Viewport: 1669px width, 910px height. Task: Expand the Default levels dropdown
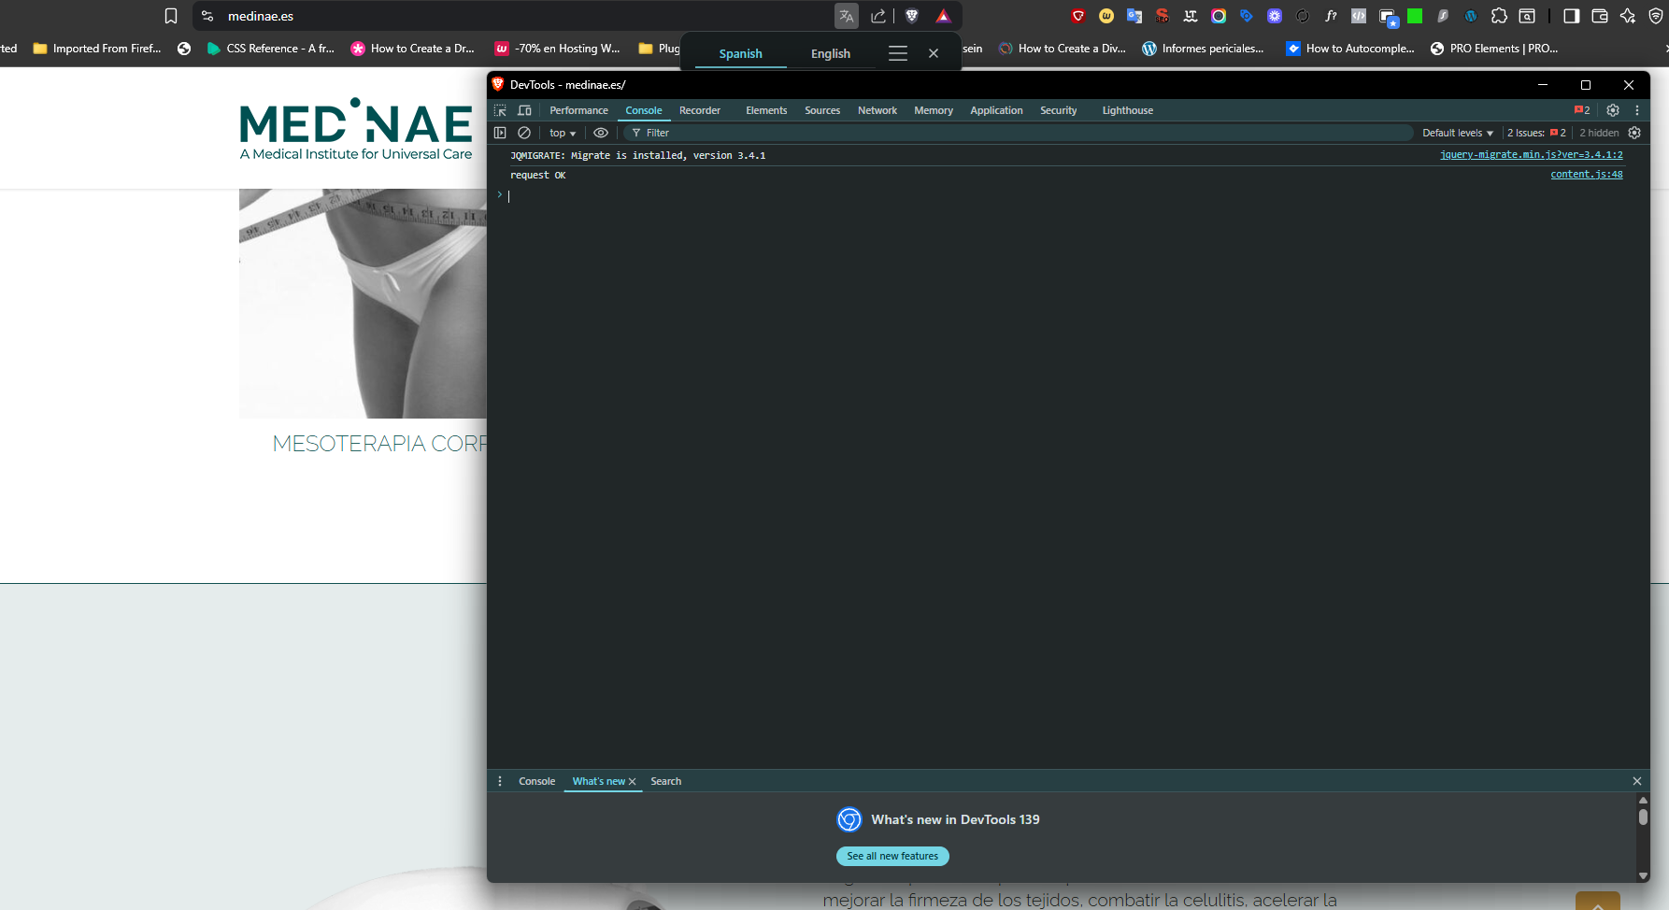point(1457,133)
